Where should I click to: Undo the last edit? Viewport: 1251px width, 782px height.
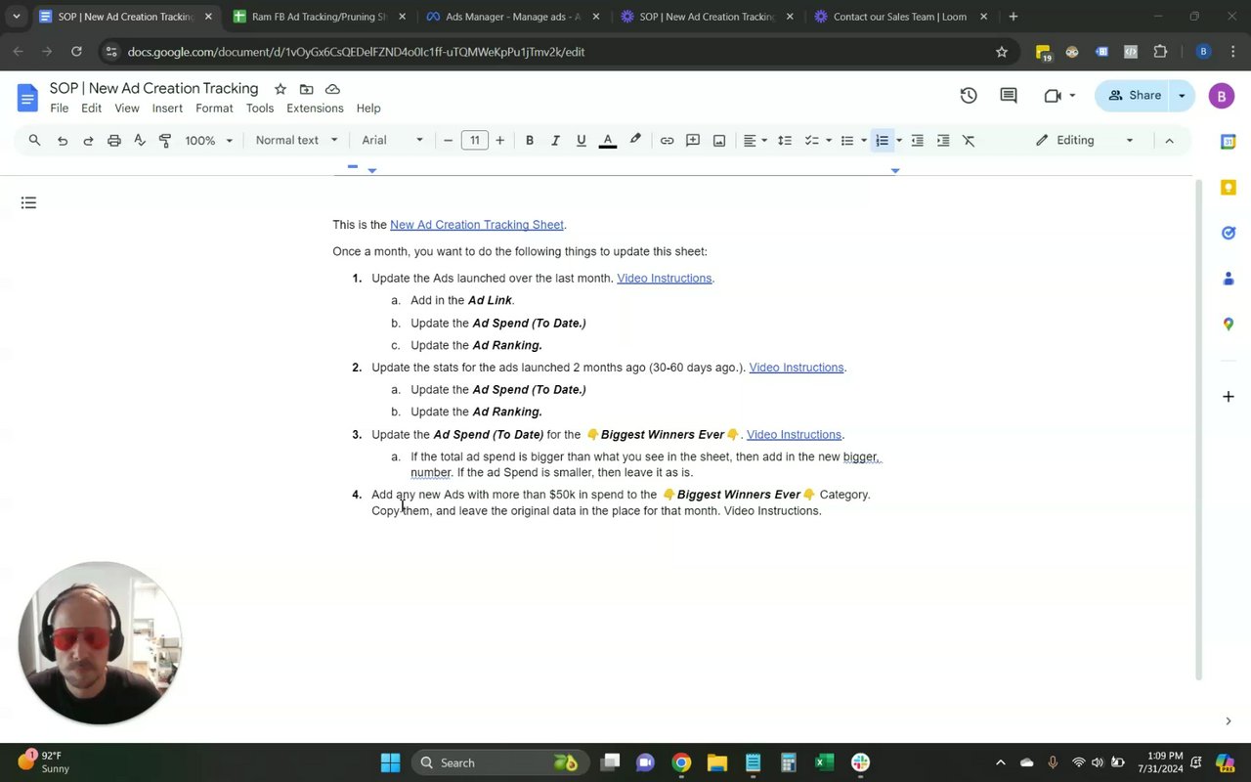(x=63, y=141)
